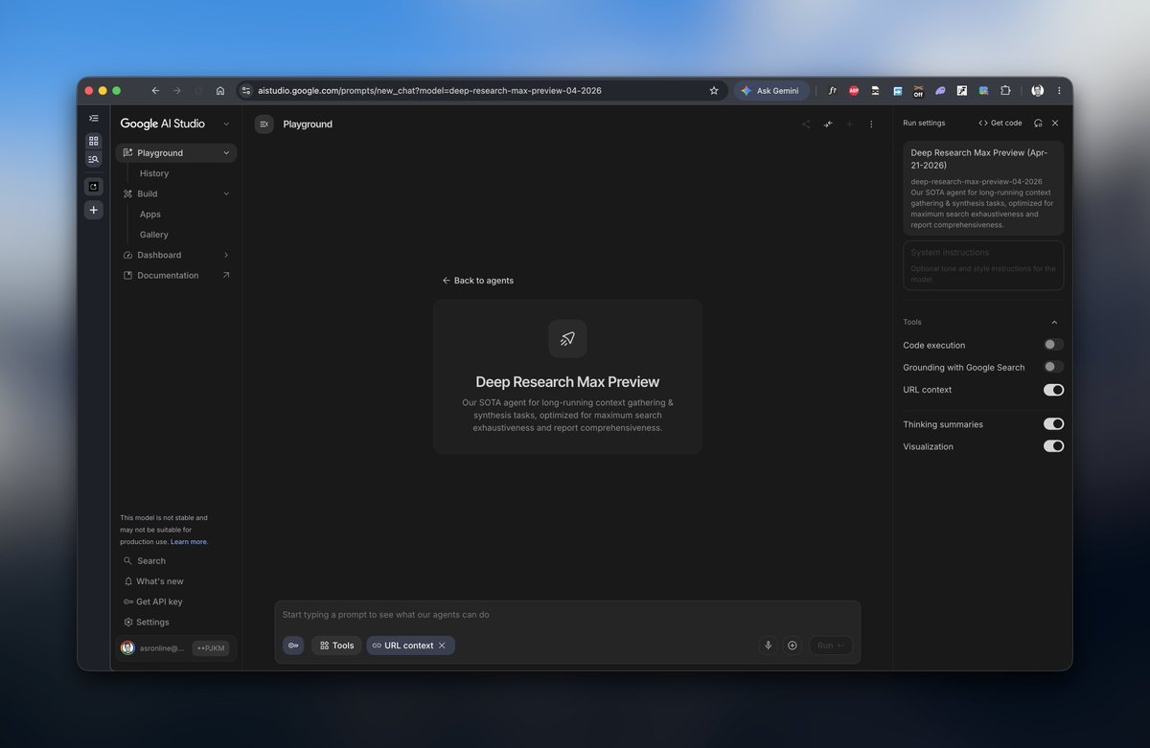The width and height of the screenshot is (1150, 748).
Task: Click the PJKM key badge
Action: (210, 648)
